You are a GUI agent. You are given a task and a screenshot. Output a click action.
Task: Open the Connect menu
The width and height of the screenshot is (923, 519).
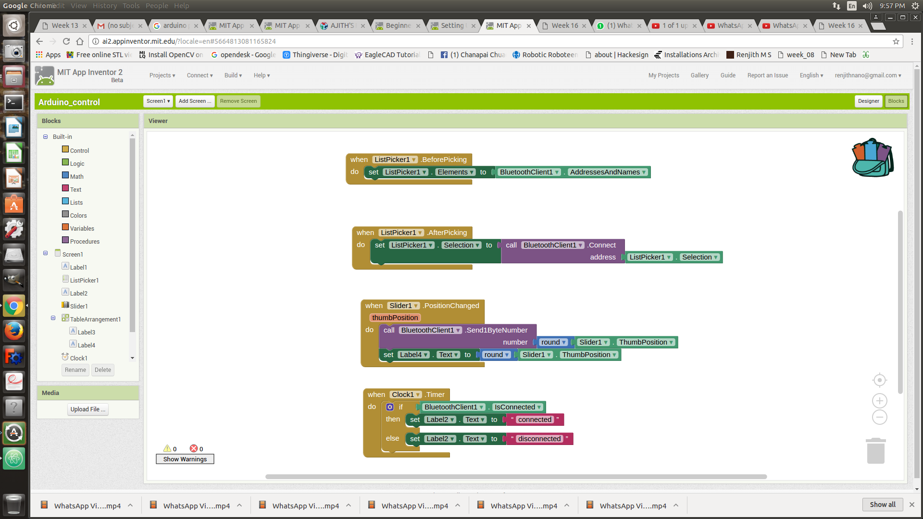tap(200, 75)
